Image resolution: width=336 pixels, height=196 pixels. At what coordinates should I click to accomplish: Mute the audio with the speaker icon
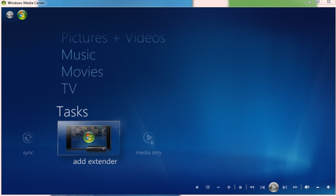[307, 187]
